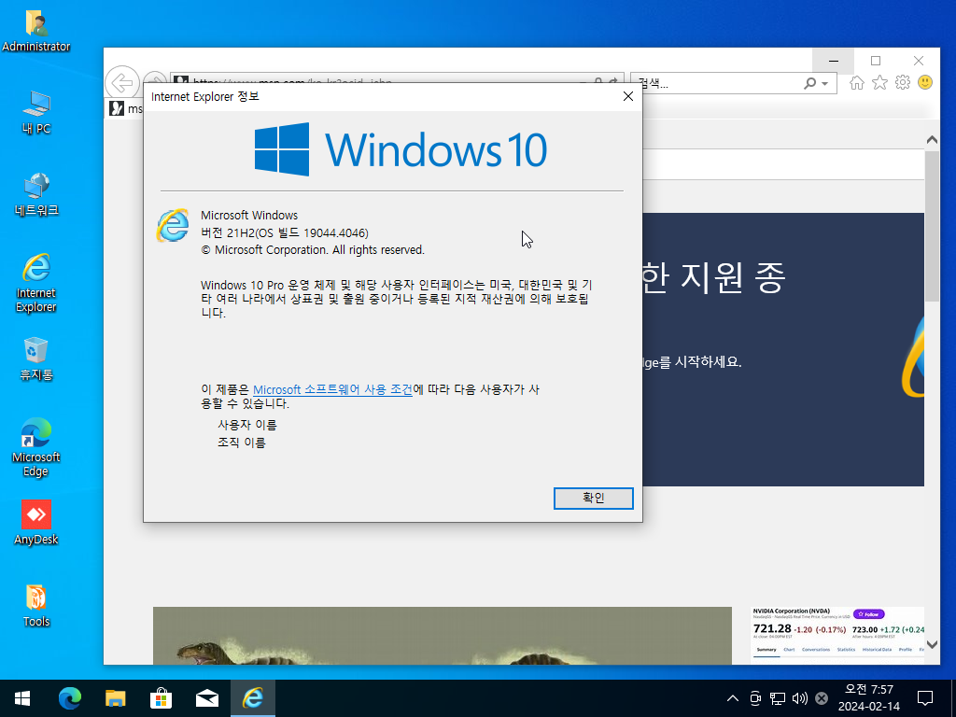
Task: Click the 사용자 이름 label
Action: [246, 425]
